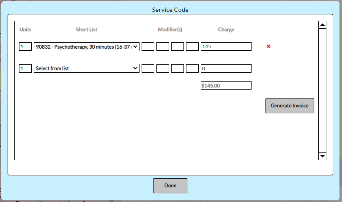342x202 pixels.
Task: Select third modifier box in first row
Action: coord(178,47)
